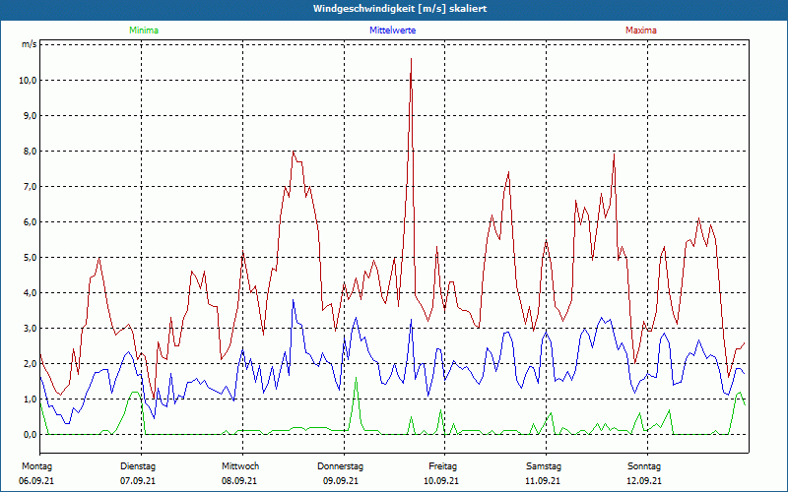788x492 pixels.
Task: Click the '10.09.21' date label
Action: [441, 480]
